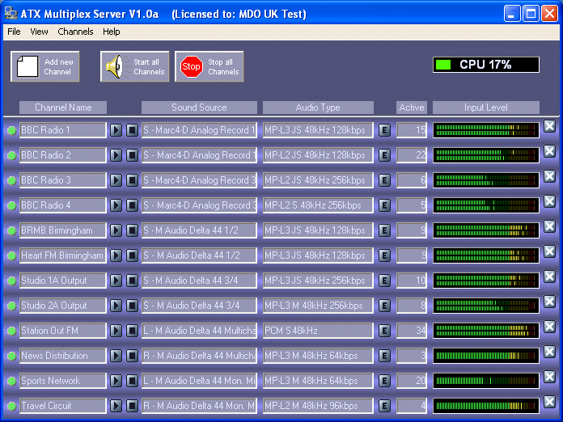Play the Studio 2A Output channel
This screenshot has width=563, height=422.
tap(116, 306)
